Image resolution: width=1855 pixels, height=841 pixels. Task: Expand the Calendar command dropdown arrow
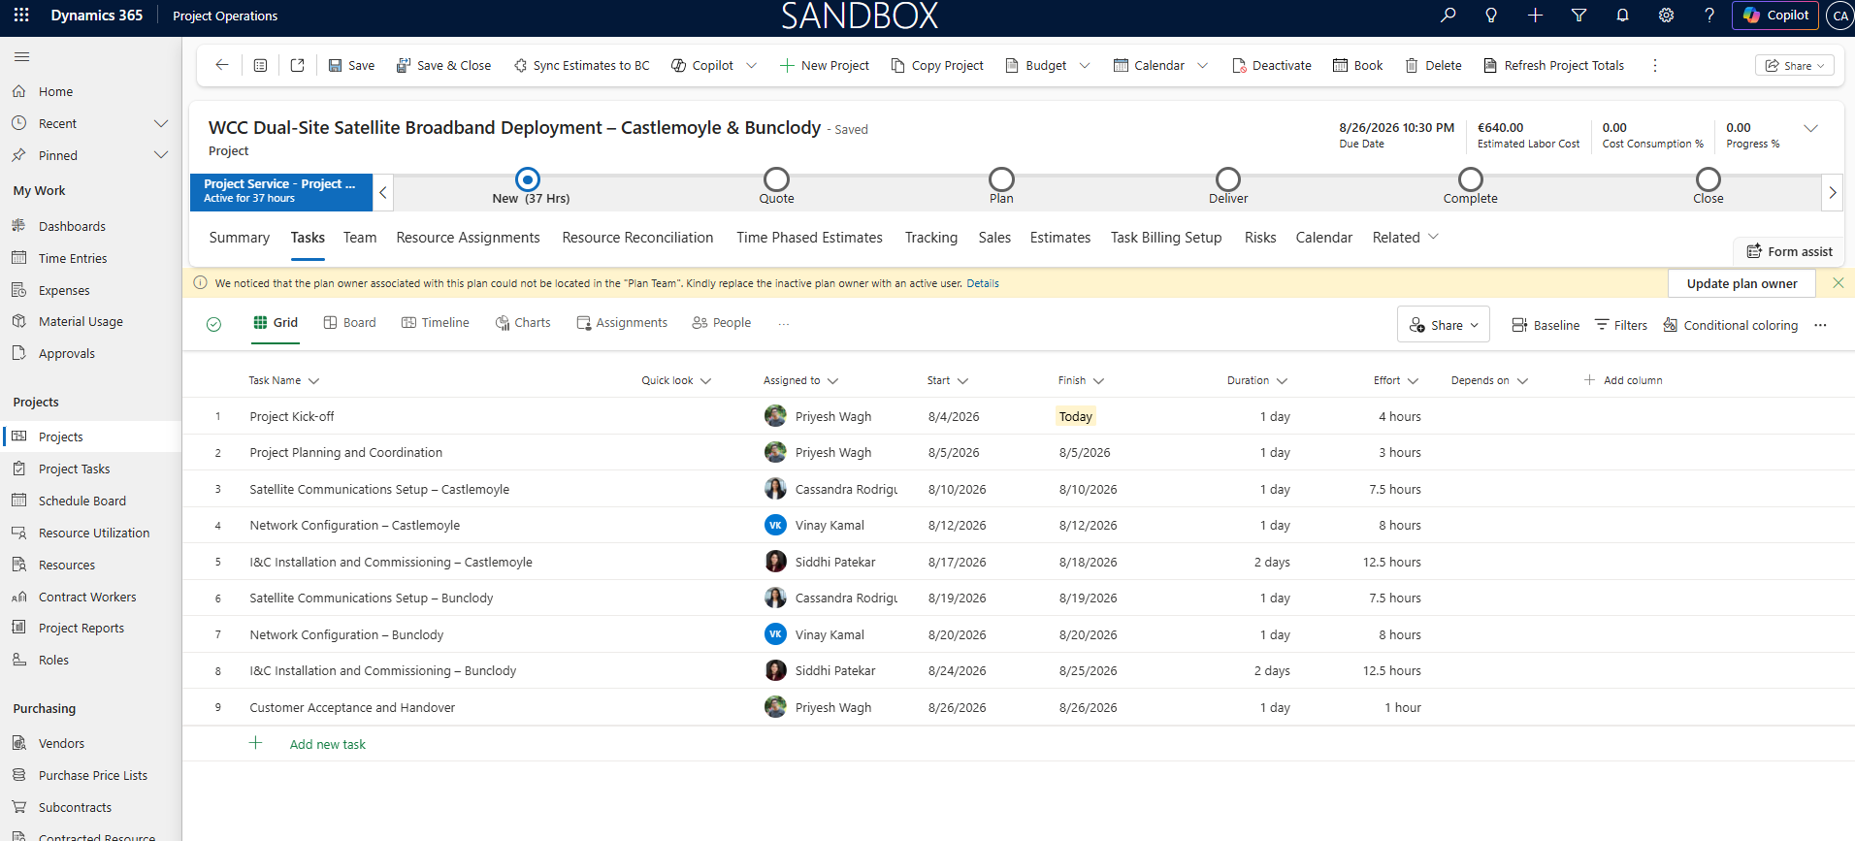(x=1203, y=65)
